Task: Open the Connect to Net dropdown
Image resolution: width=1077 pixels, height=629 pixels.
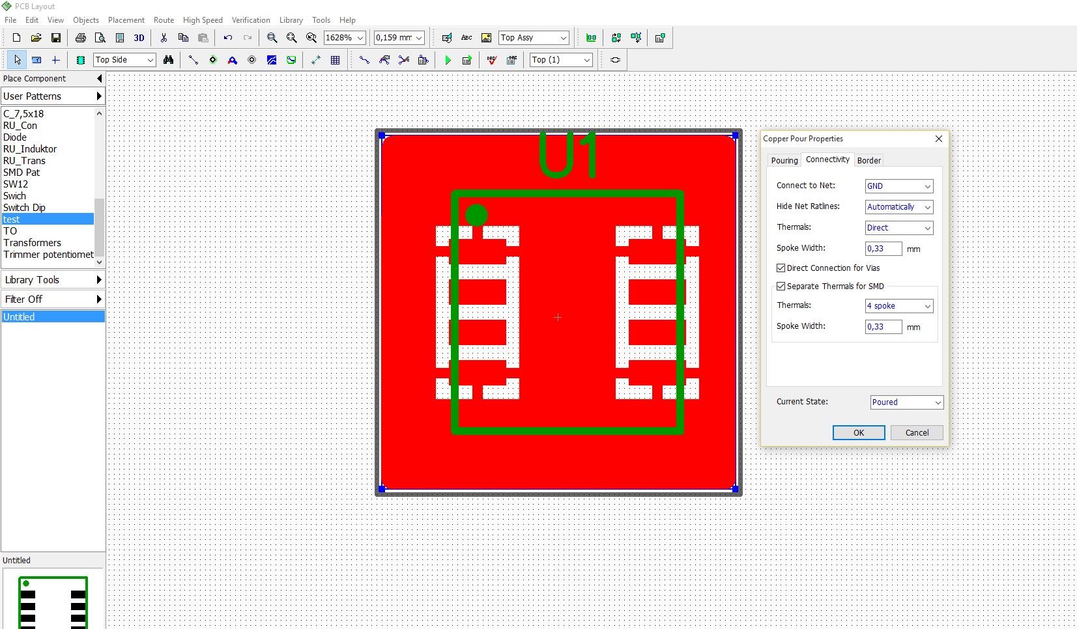Action: 898,186
